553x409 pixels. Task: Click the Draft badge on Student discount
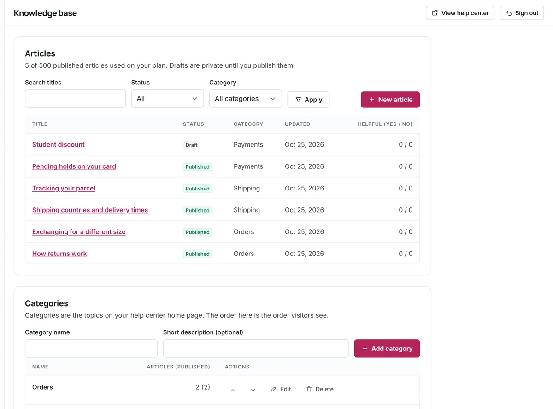[x=192, y=145]
